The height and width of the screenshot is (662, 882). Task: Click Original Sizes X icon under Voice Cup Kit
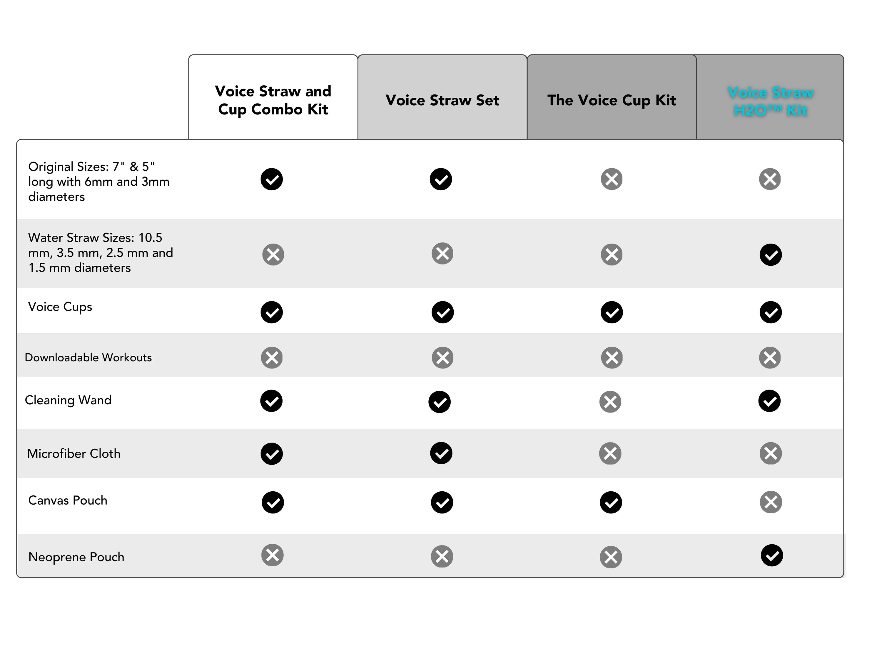[x=611, y=179]
